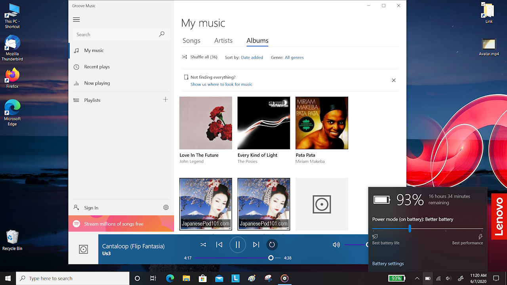Pause the current song
Screen dimensions: 507x285
point(238,245)
